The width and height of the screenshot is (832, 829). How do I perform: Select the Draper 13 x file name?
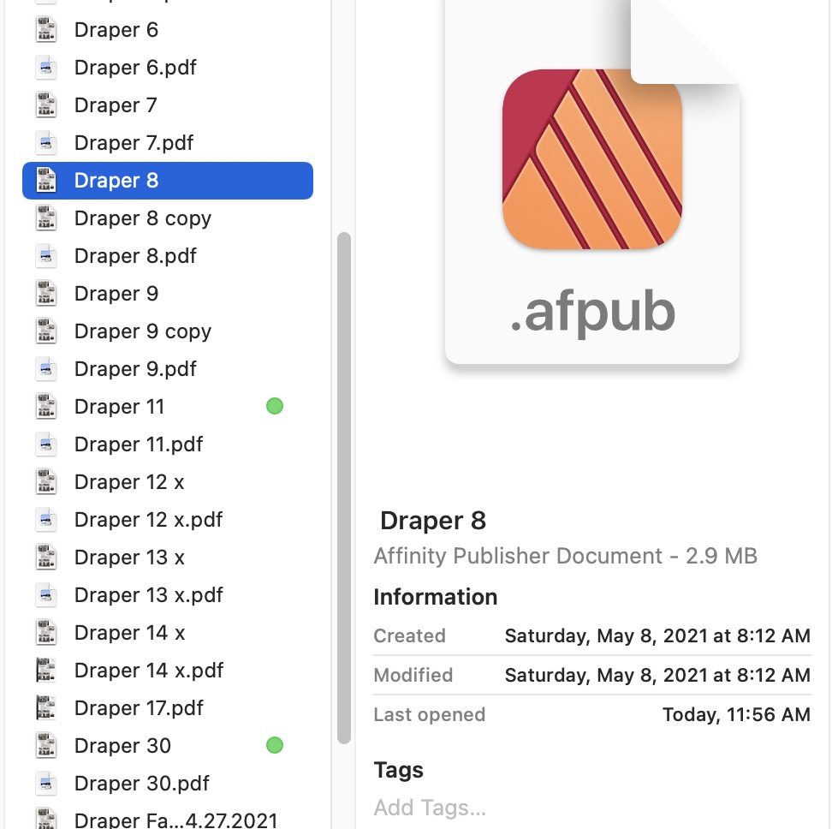point(129,558)
